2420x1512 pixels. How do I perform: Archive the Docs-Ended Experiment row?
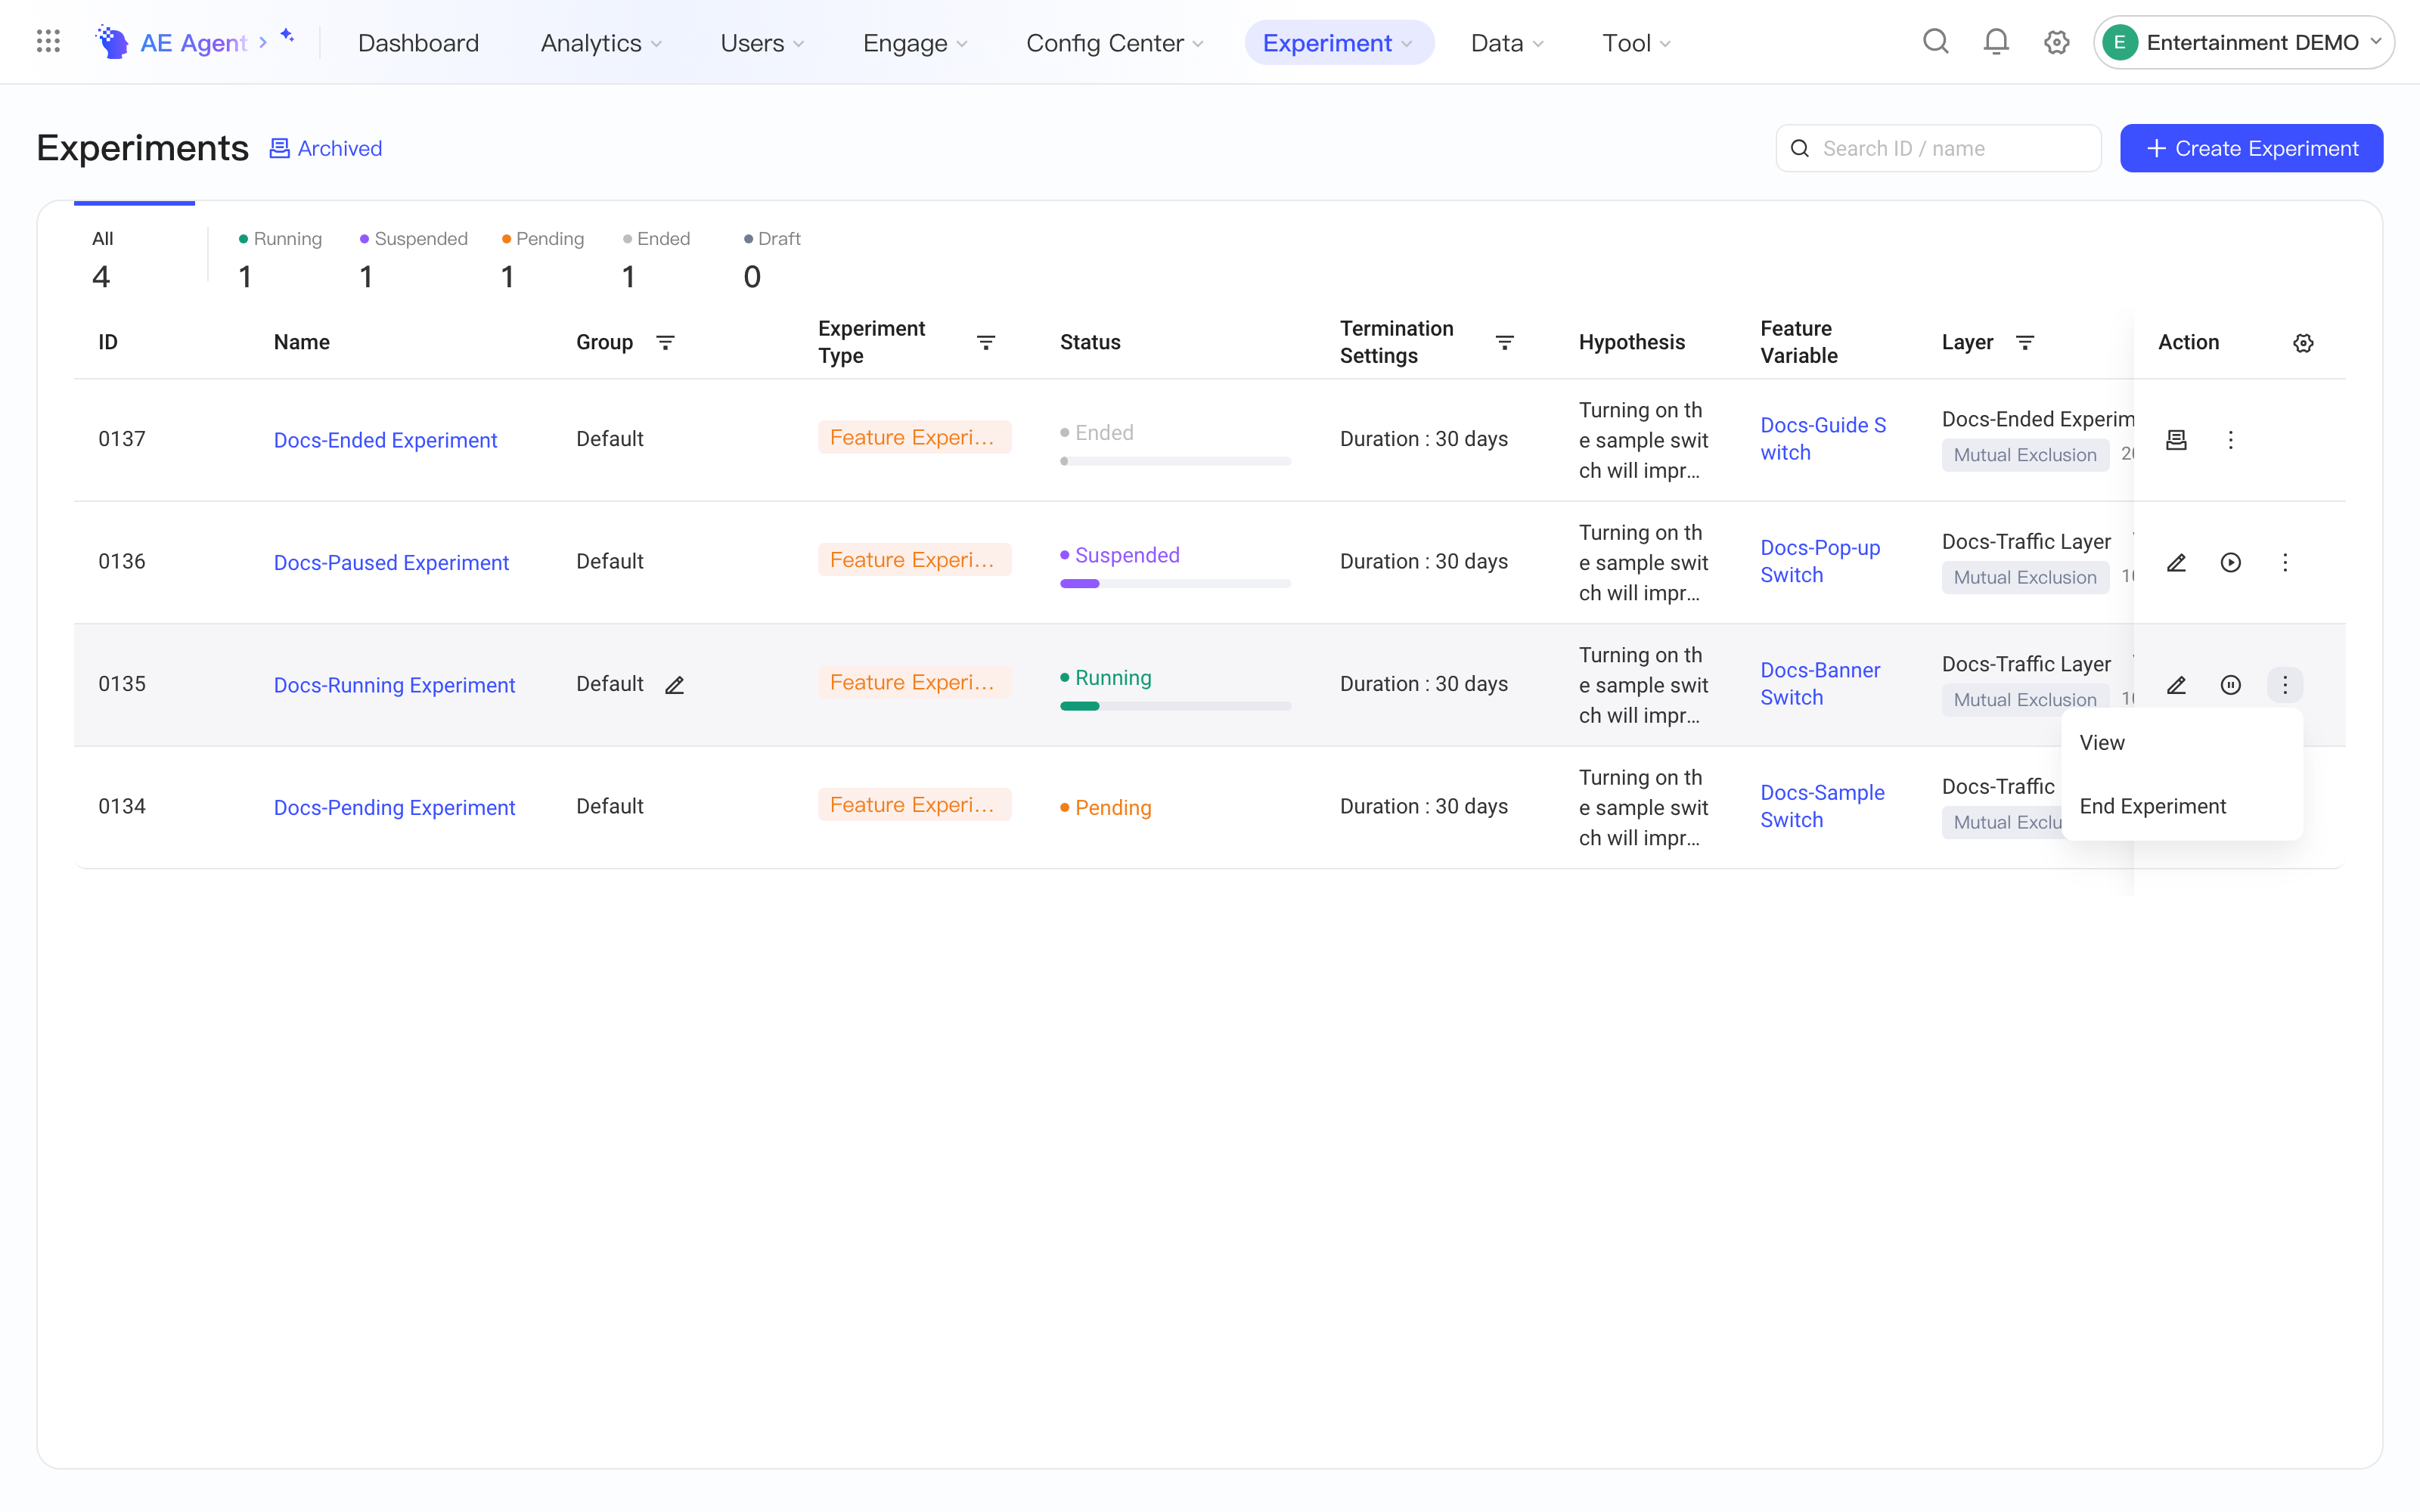2176,440
